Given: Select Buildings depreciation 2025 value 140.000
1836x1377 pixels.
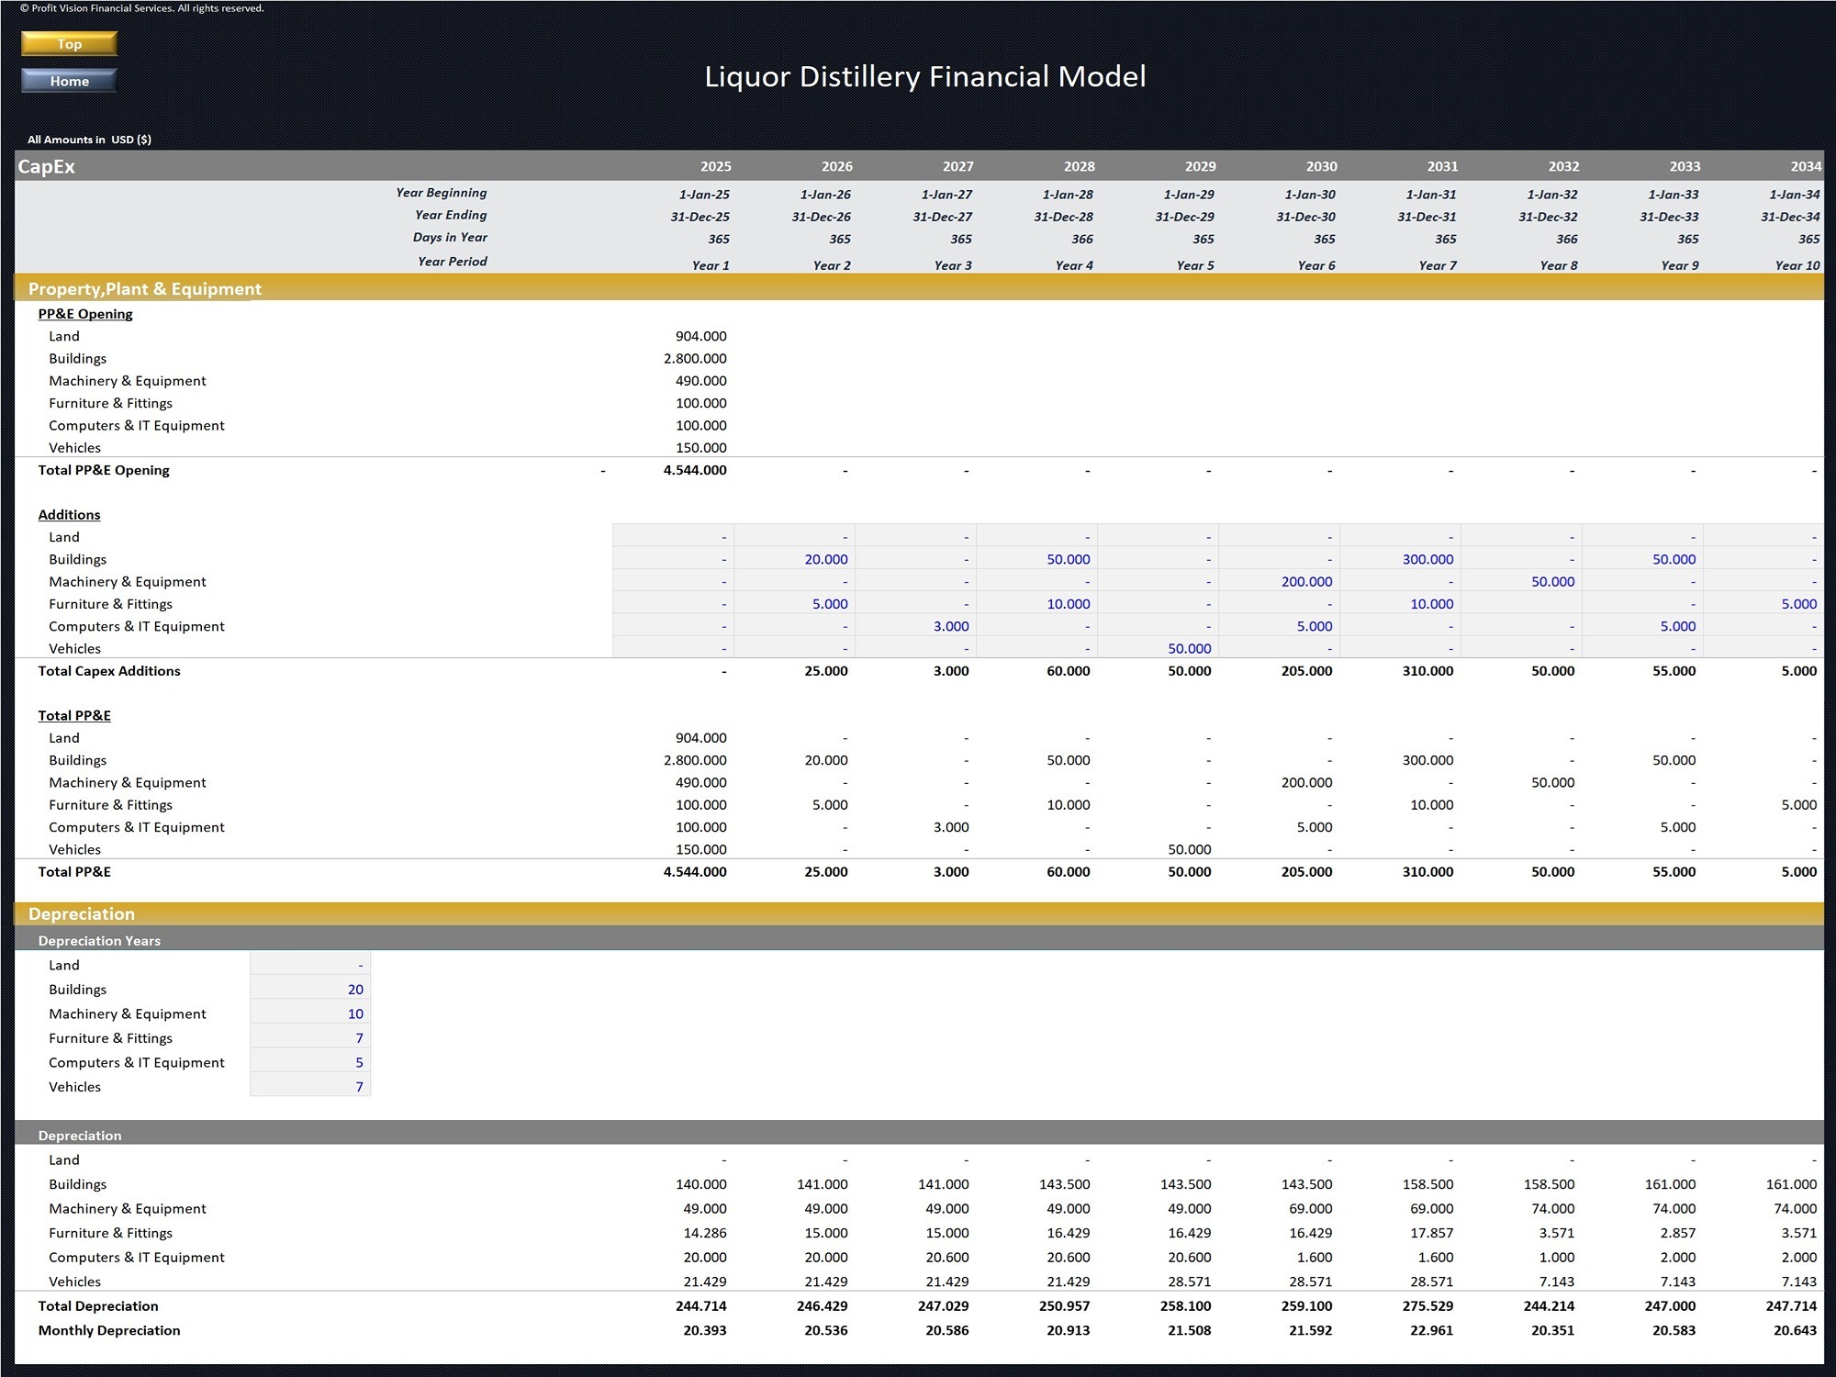Looking at the screenshot, I should (700, 1184).
